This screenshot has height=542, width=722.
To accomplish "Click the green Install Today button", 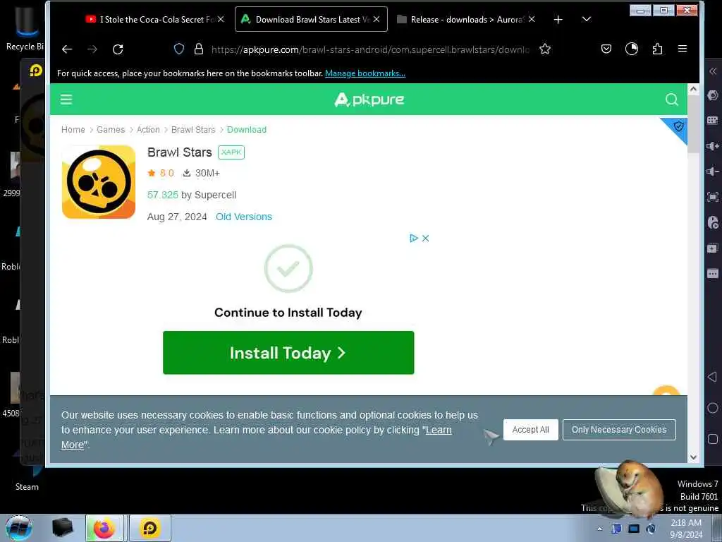I will (288, 353).
